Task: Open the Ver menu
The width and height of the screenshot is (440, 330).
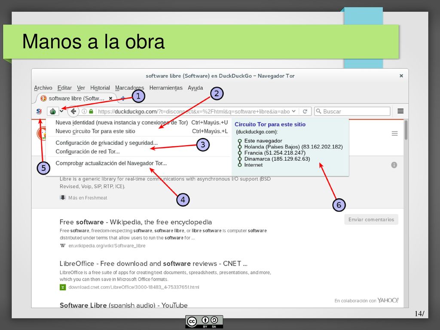Action: click(81, 88)
